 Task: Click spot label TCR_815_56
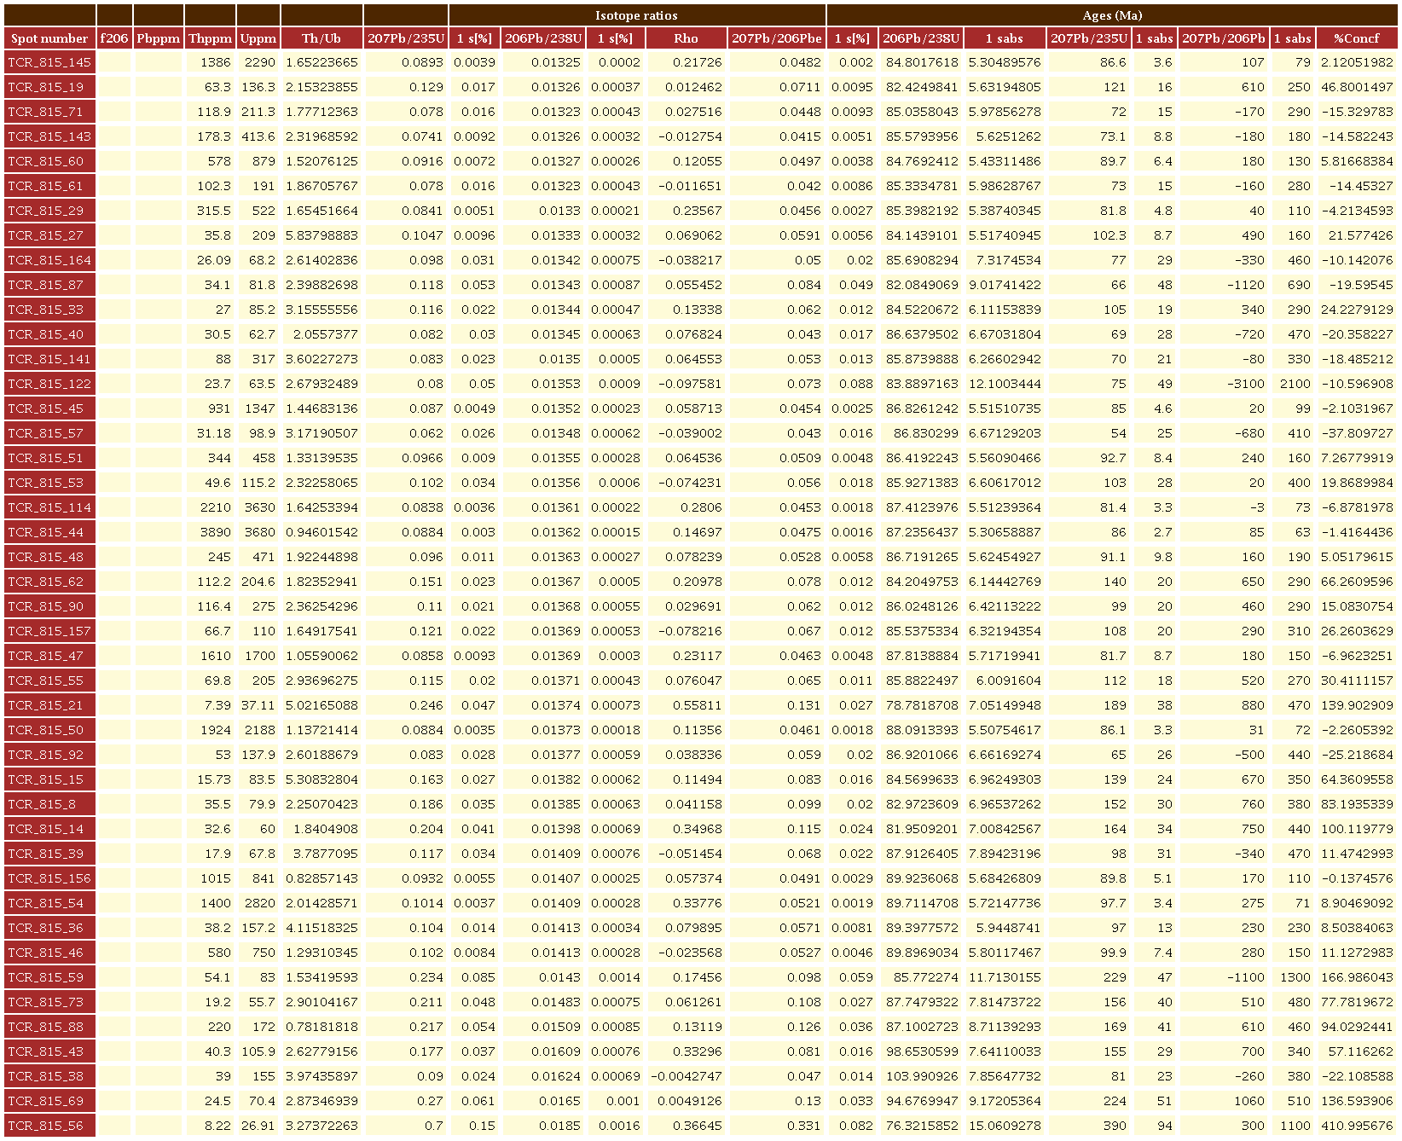pos(49,1126)
